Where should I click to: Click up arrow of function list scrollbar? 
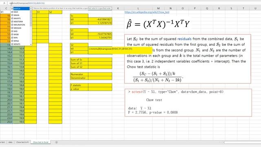pyautogui.click(x=31, y=8)
